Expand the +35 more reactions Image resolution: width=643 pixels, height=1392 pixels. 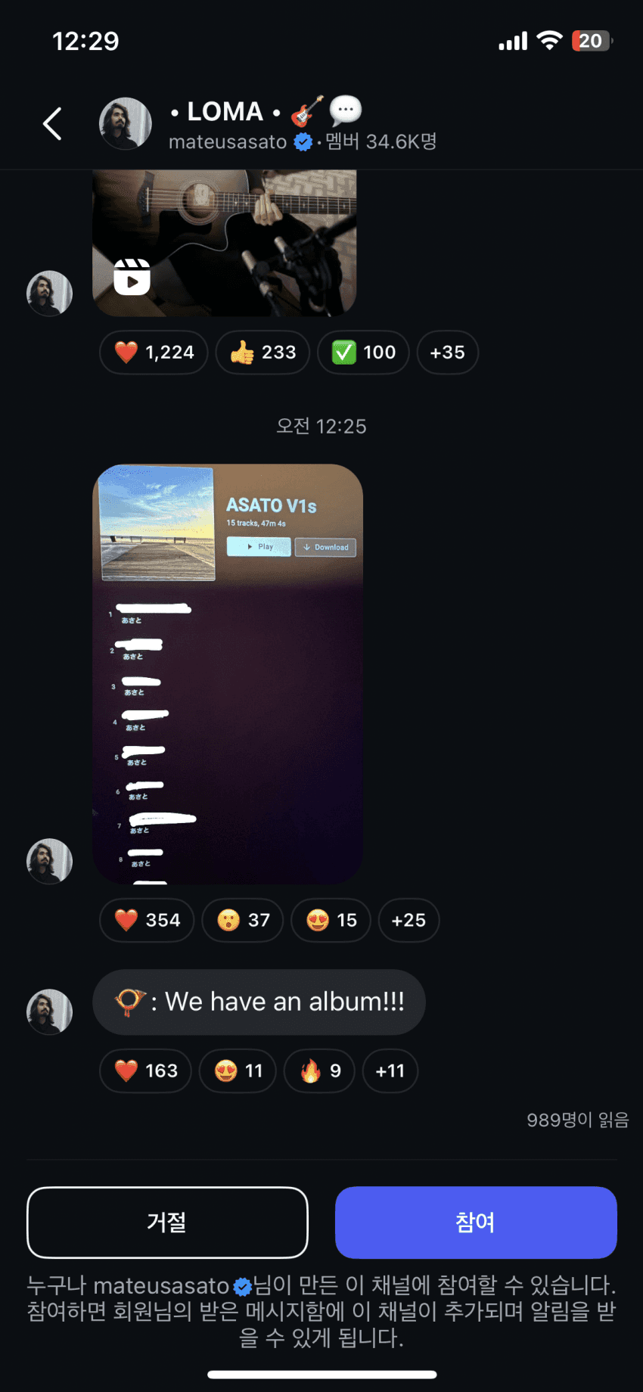pos(448,353)
